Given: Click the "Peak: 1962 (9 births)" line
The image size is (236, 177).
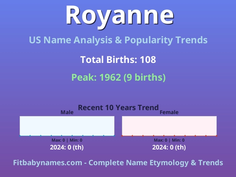Looking at the screenshot, I should click(x=118, y=77).
